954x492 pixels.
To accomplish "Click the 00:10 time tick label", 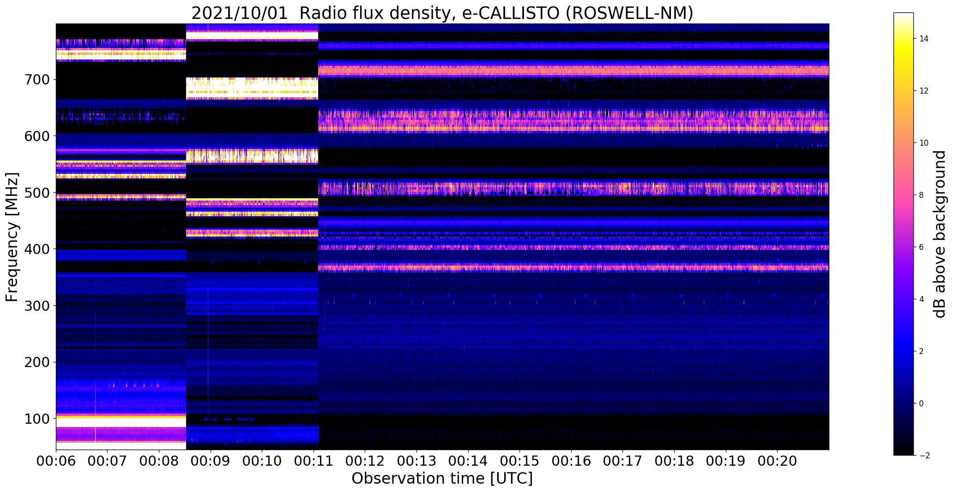I will [262, 461].
